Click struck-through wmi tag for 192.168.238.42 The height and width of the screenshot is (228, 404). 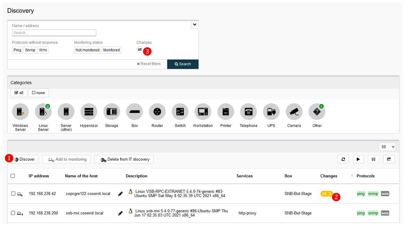coord(385,194)
